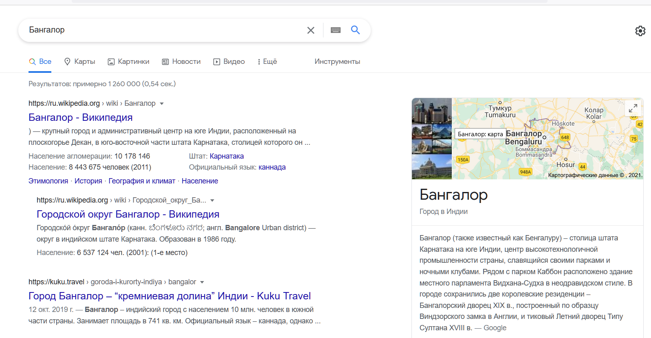Follow the каннада language link

point(272,167)
